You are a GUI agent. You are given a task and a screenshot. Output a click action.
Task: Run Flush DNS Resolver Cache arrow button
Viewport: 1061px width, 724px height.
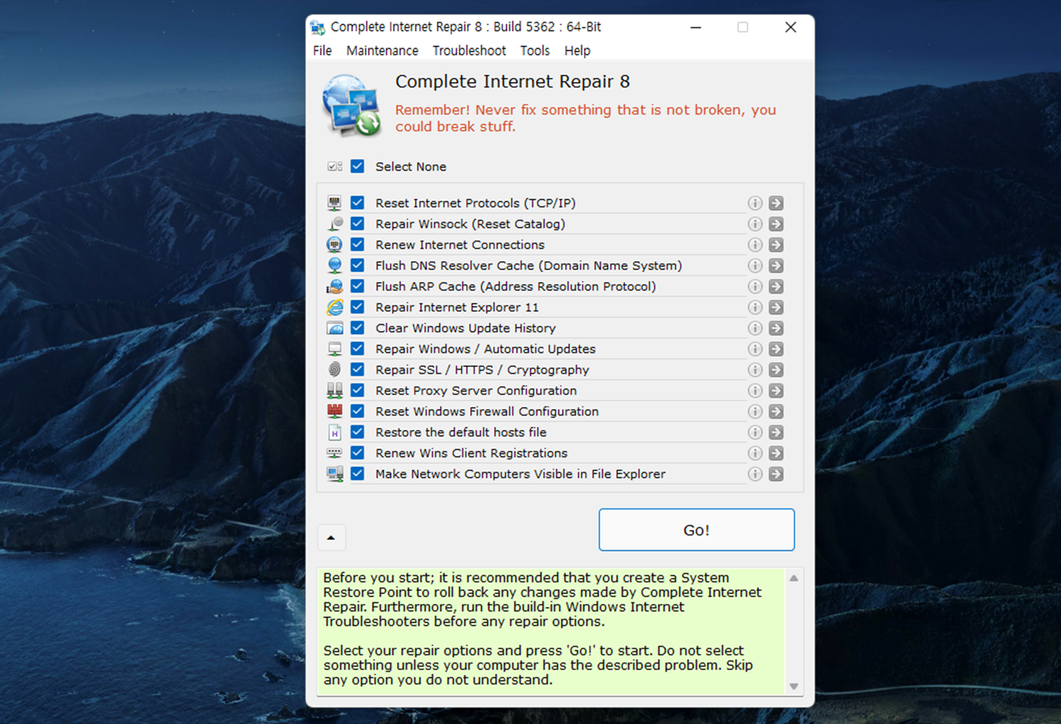(776, 266)
